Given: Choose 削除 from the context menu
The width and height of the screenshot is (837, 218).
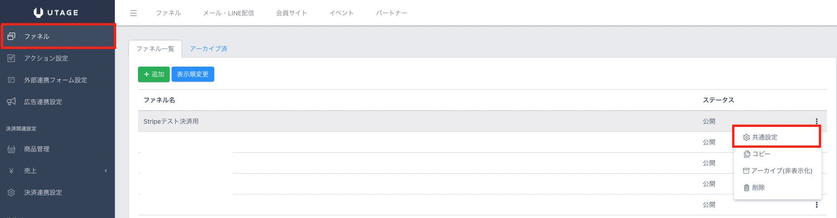Looking at the screenshot, I should (x=758, y=187).
